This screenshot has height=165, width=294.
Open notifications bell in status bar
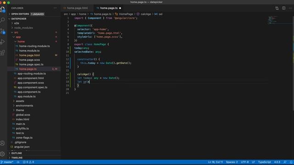[x=291, y=162]
